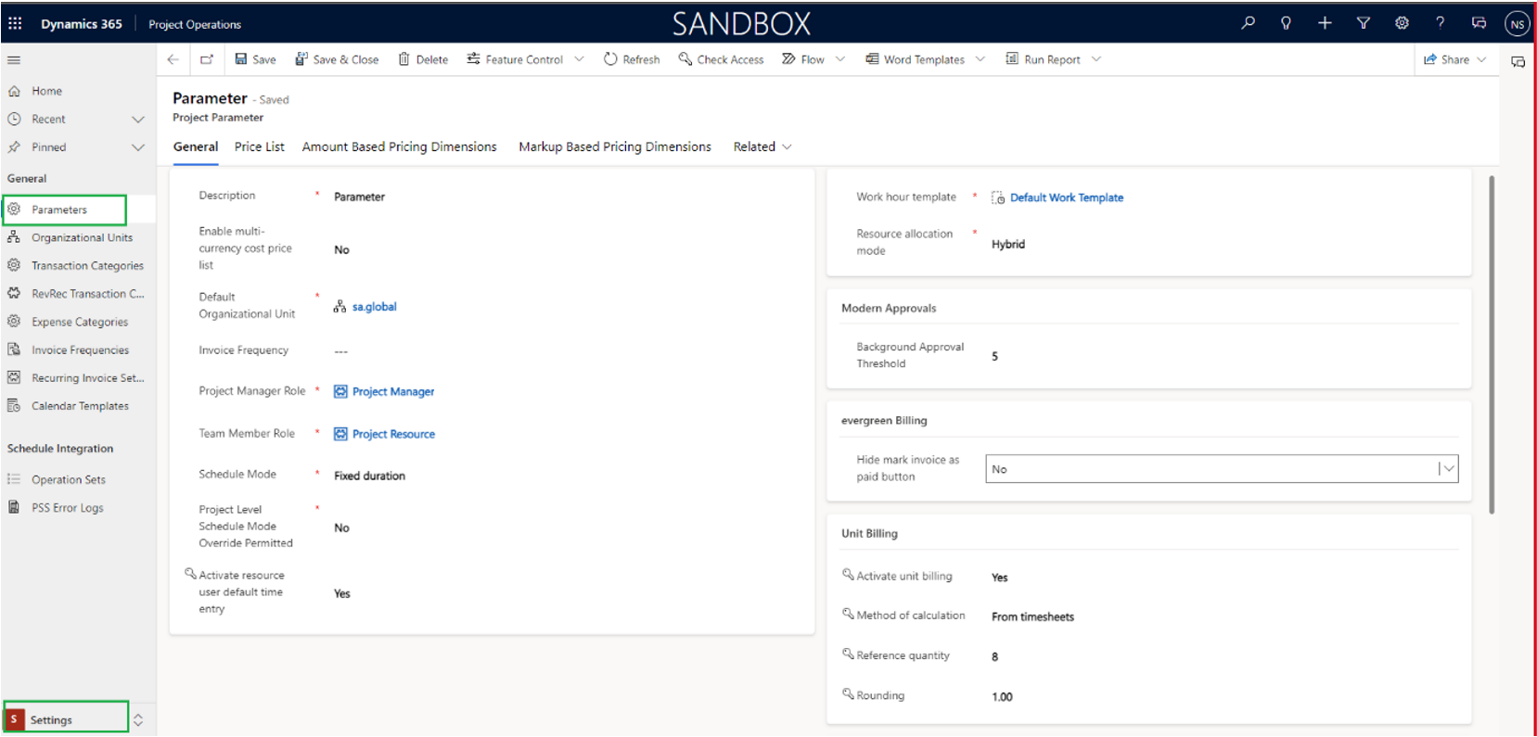Open the Related tab dropdown
This screenshot has height=737, width=1537.
[x=762, y=146]
